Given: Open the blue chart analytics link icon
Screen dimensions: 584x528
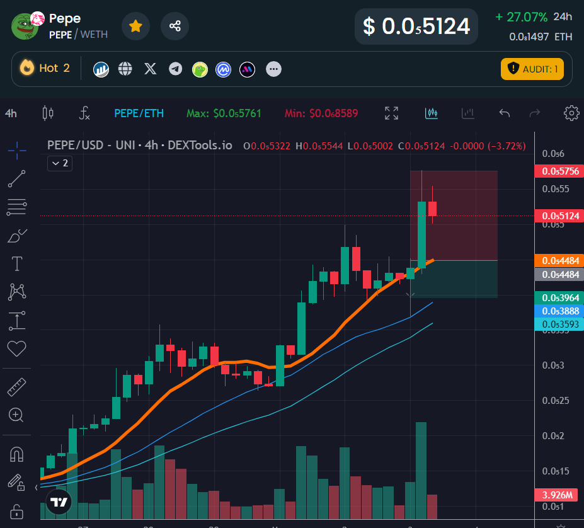Looking at the screenshot, I should click(x=101, y=69).
